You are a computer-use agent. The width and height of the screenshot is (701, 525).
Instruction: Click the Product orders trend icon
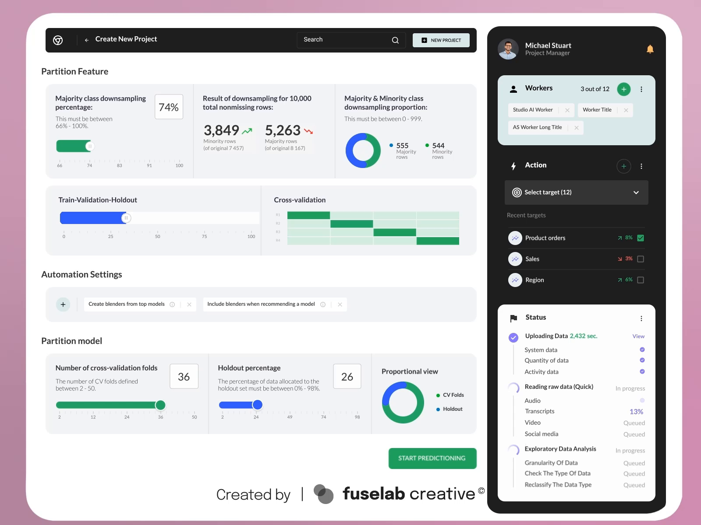coord(515,238)
